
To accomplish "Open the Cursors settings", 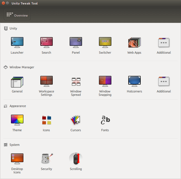I will tap(76, 120).
